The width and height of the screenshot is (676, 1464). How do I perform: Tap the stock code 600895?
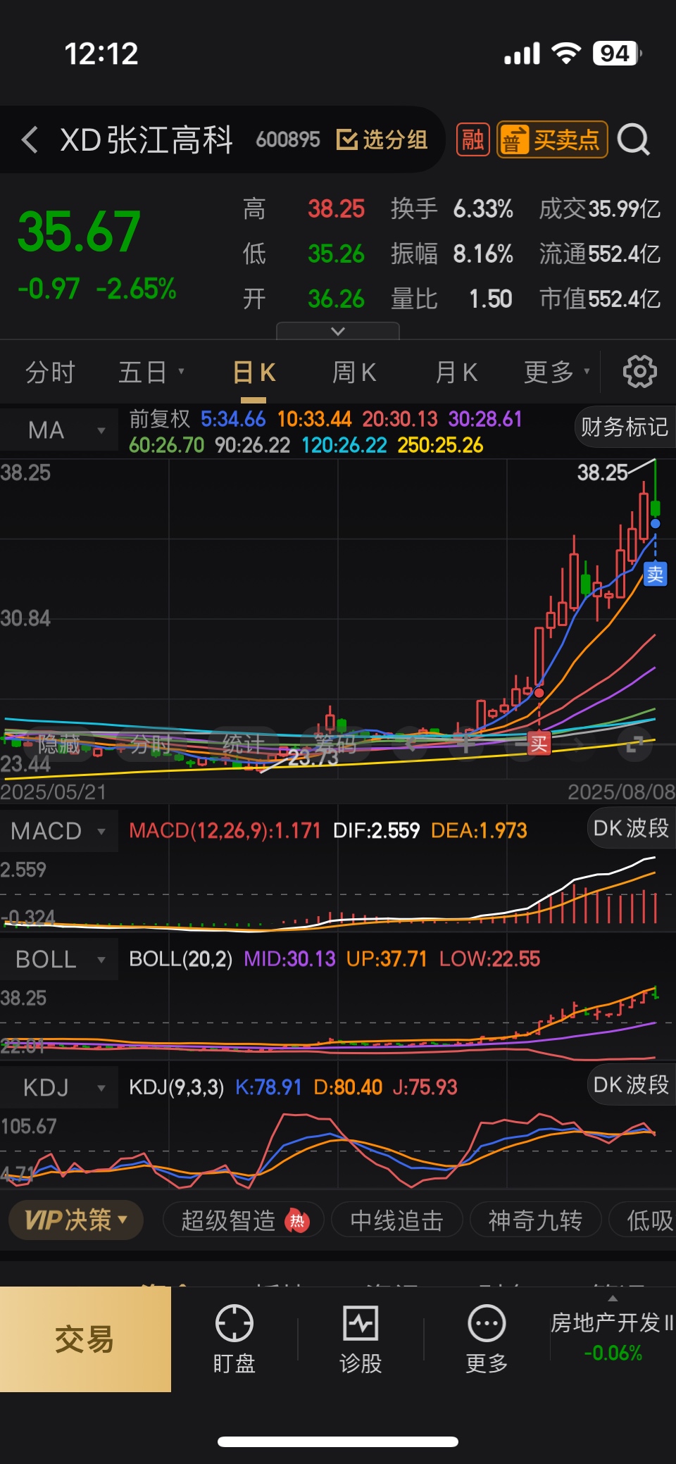coord(288,139)
